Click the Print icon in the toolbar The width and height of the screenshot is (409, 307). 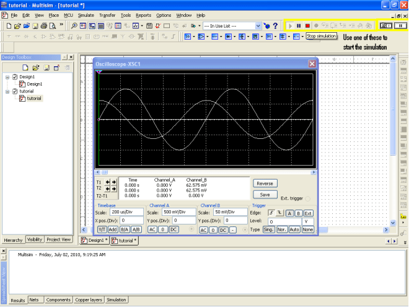point(44,26)
